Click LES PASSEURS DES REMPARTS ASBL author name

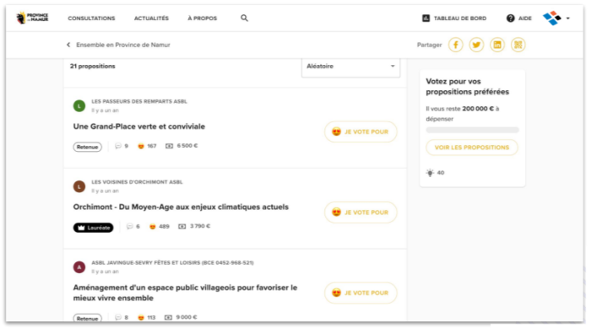tap(139, 101)
